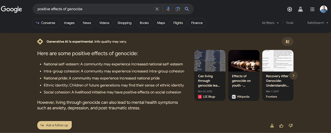Expand the All filters dropdown
The image size is (331, 133).
270,23
